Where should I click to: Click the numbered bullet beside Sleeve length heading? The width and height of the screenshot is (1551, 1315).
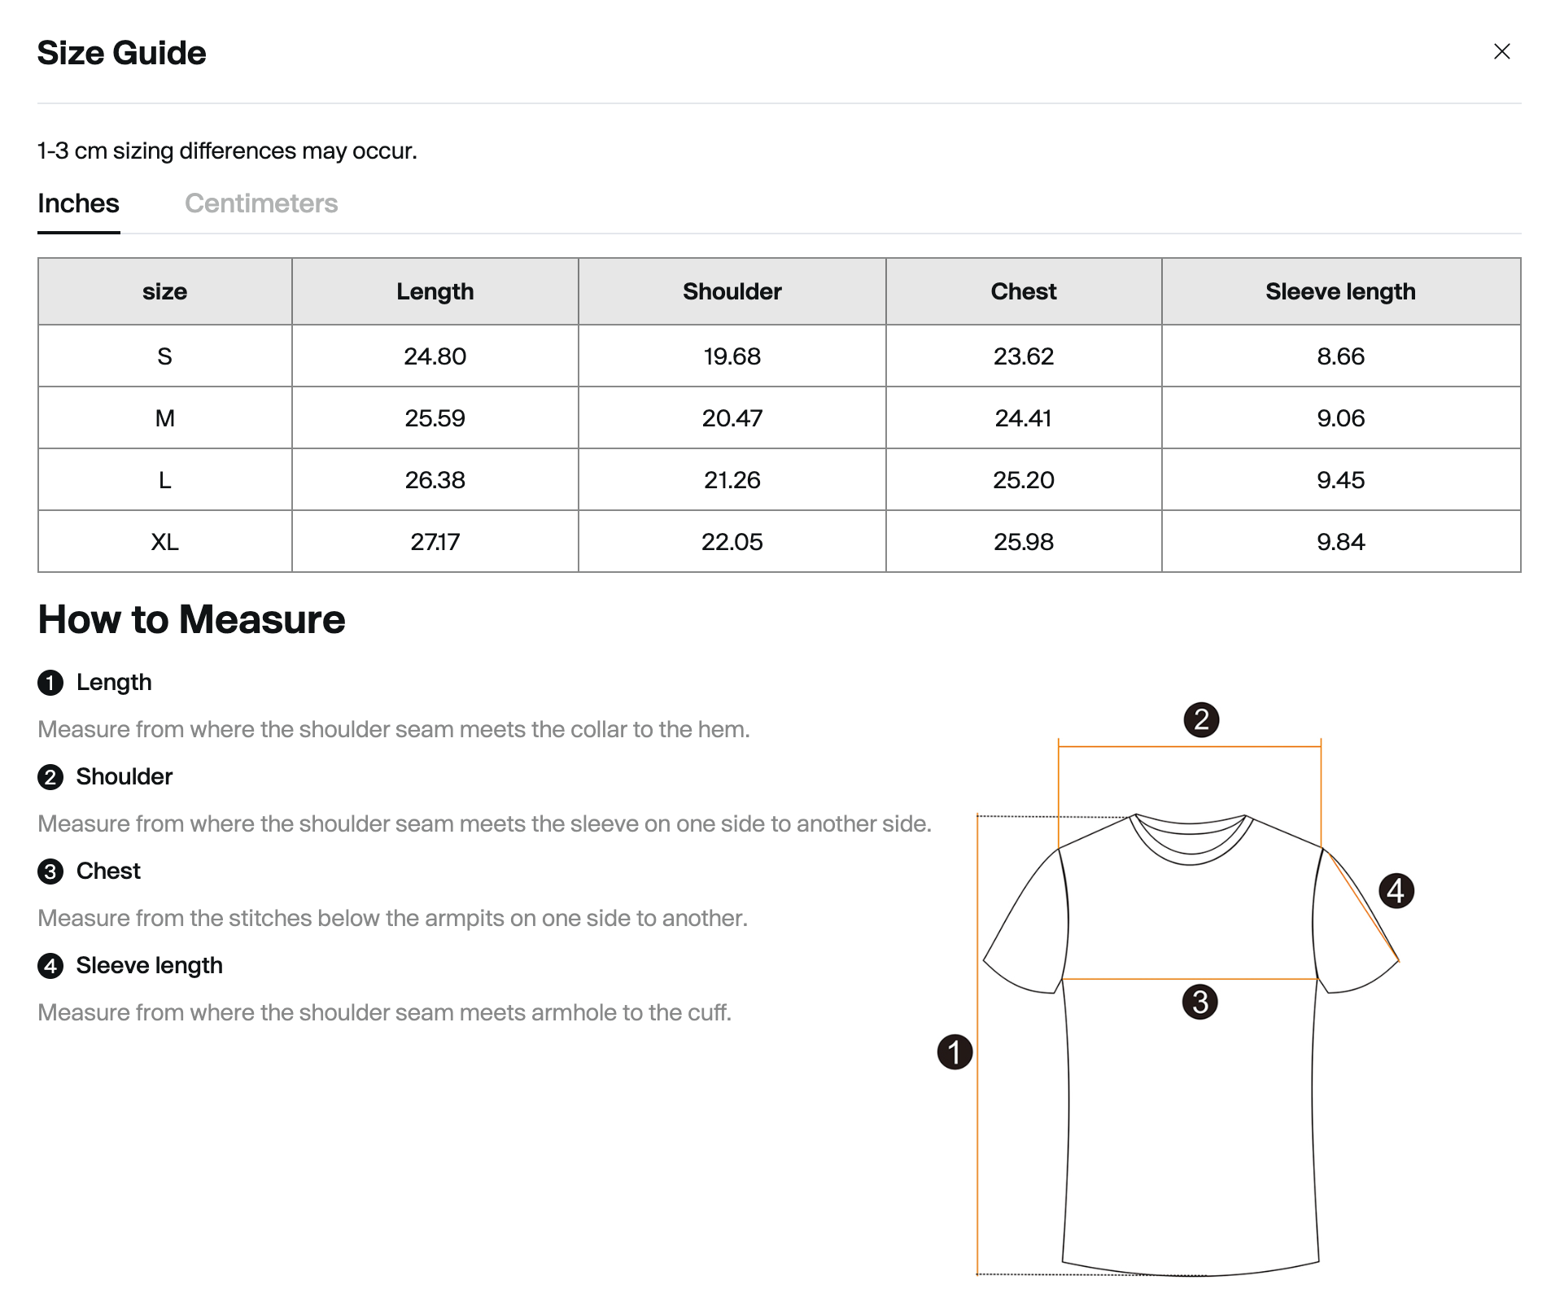50,966
